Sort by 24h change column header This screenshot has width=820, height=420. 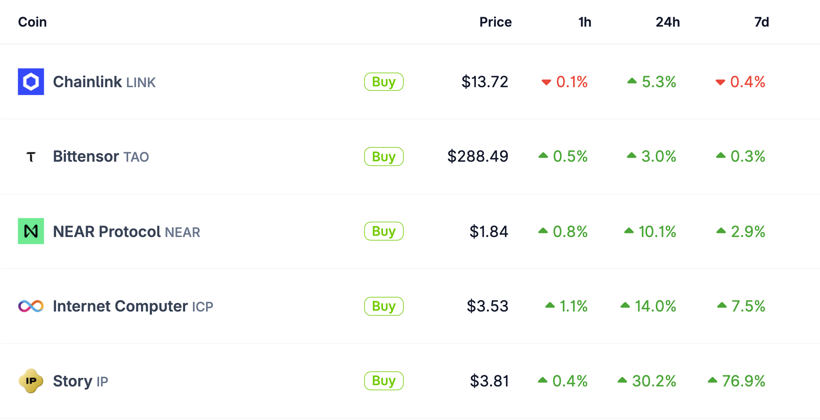tap(668, 22)
